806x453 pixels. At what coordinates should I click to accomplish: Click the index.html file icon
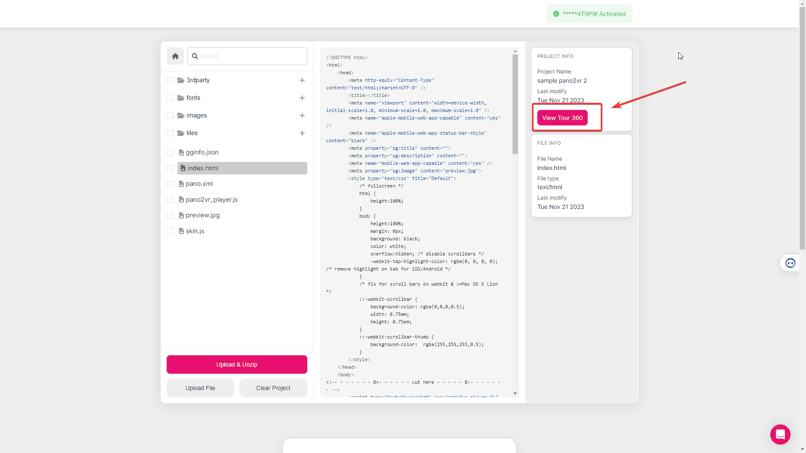[x=183, y=168]
